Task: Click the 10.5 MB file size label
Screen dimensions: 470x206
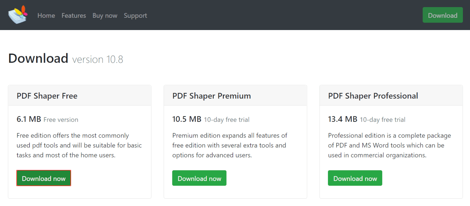Action: pyautogui.click(x=187, y=119)
